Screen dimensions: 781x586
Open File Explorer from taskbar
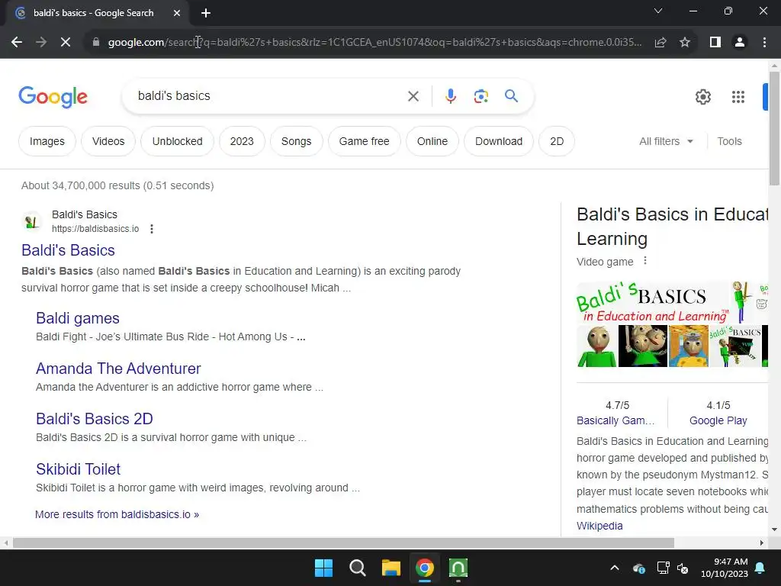click(391, 568)
